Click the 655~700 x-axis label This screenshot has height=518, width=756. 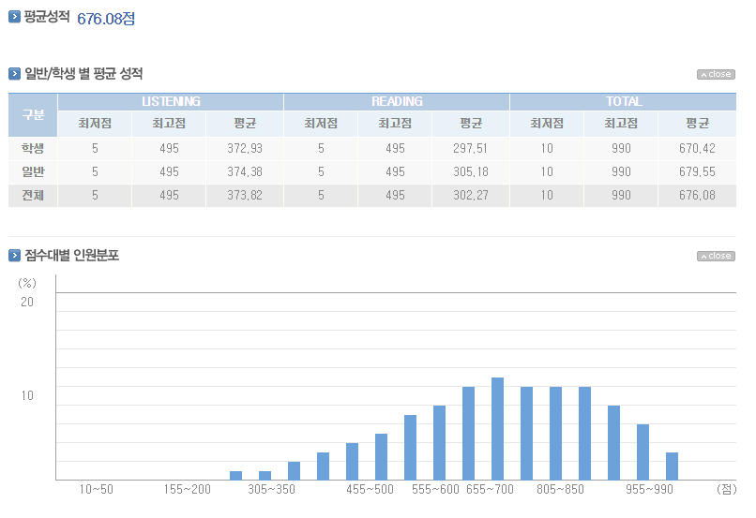click(489, 490)
